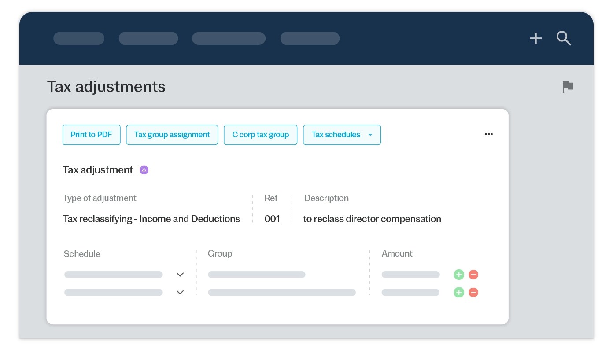Open the ellipsis overflow menu

click(x=489, y=134)
